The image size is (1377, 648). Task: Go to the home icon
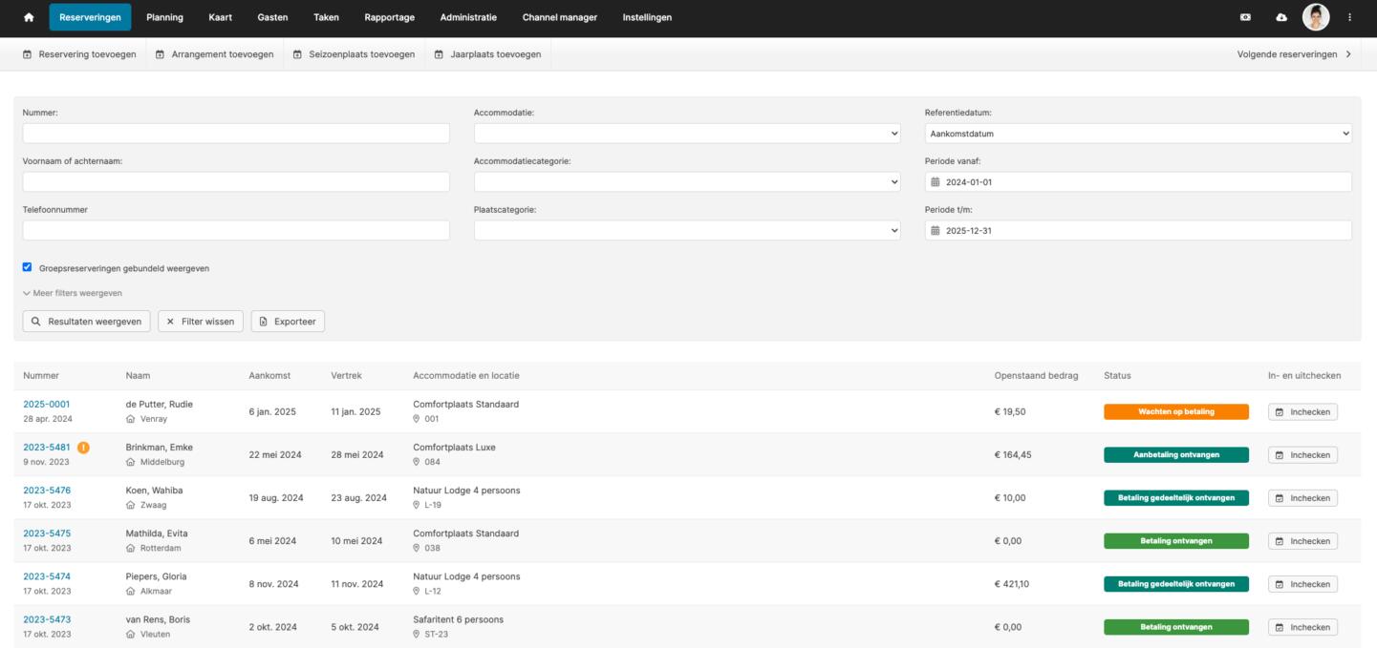pos(29,17)
